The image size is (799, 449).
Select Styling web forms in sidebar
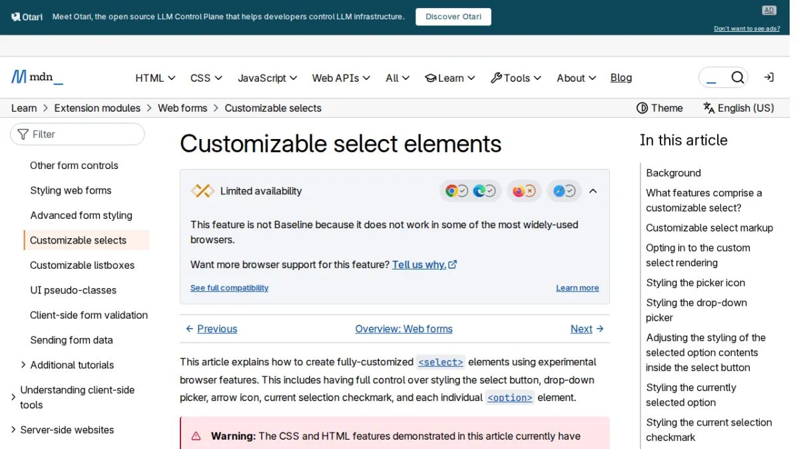click(x=71, y=190)
